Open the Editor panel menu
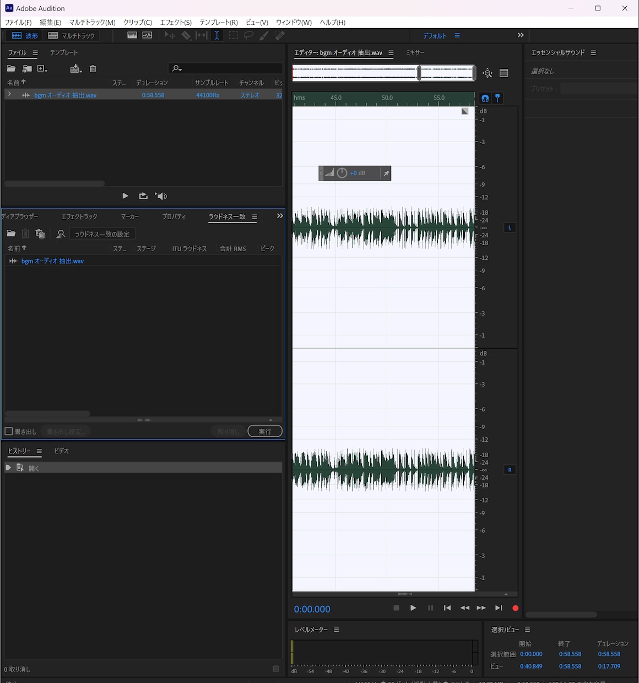The image size is (639, 683). [x=391, y=53]
